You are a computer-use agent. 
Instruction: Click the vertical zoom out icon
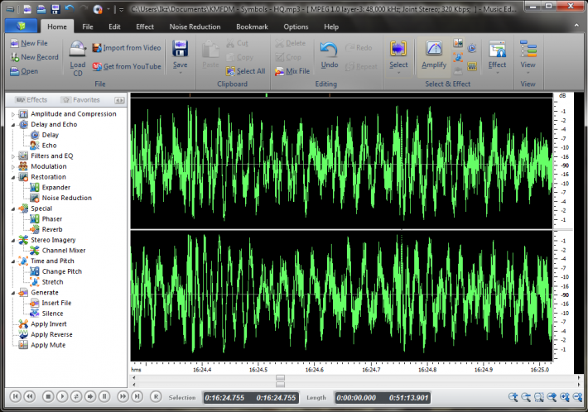[577, 397]
